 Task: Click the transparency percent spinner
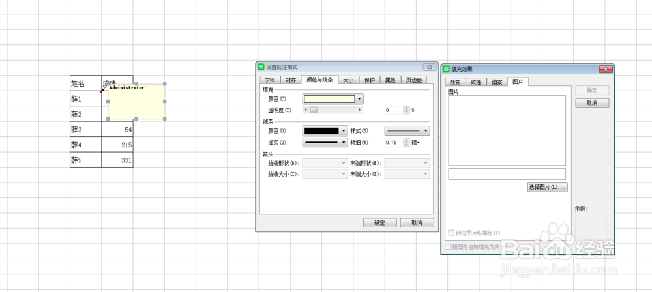click(x=406, y=110)
